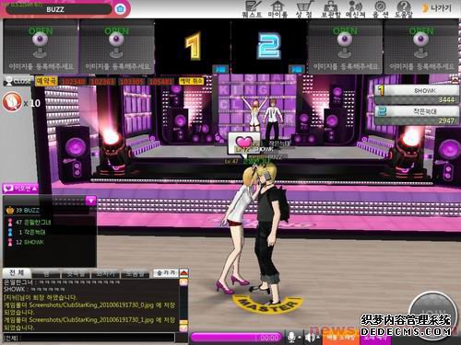
Task: Open the 상점 shopping cart icon
Action: tap(304, 9)
